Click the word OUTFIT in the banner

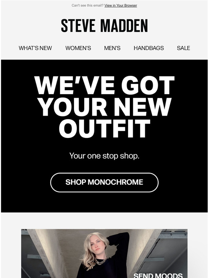tap(105, 129)
